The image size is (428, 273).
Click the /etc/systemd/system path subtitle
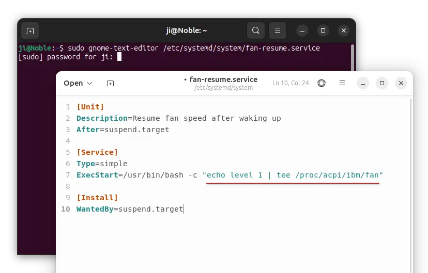click(x=223, y=88)
